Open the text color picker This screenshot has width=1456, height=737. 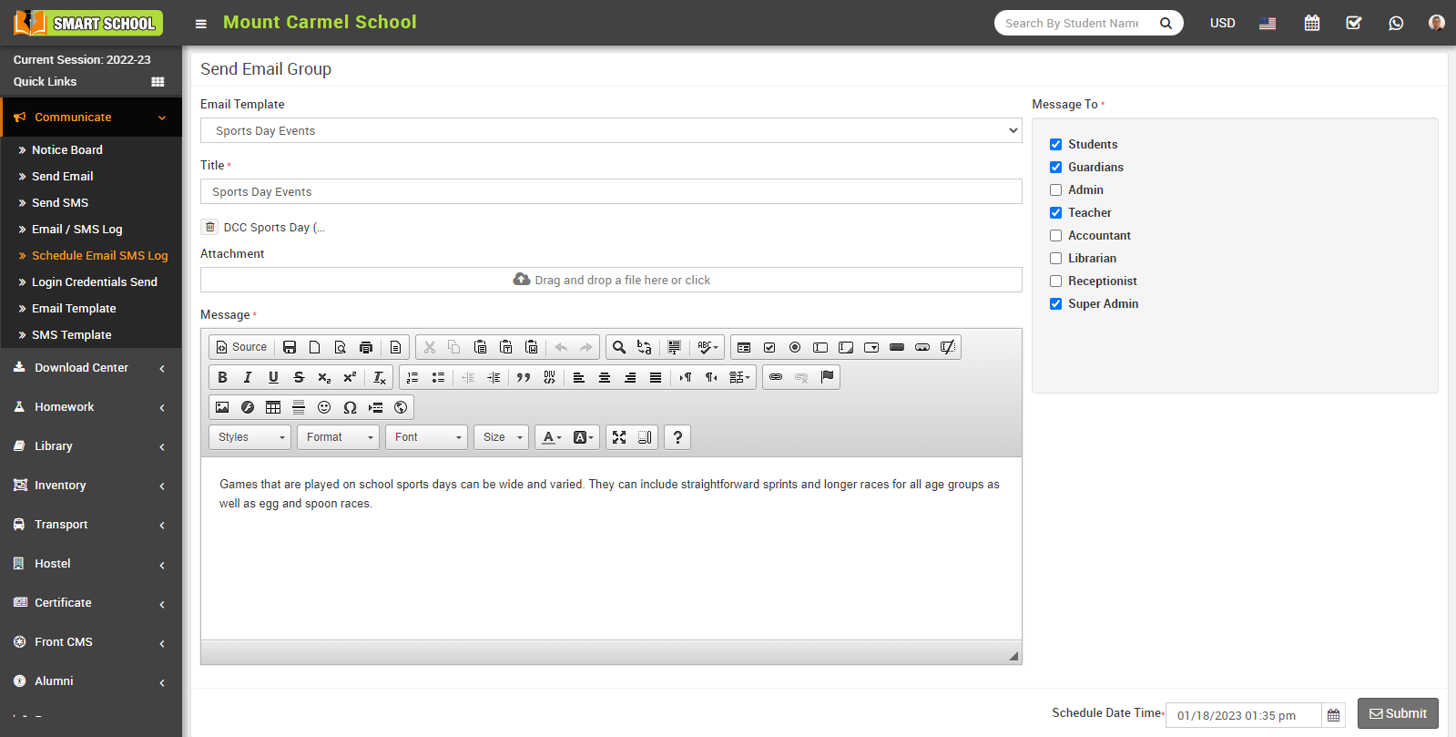(x=552, y=437)
